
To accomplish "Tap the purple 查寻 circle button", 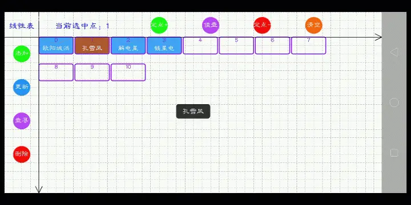I will coord(22,121).
